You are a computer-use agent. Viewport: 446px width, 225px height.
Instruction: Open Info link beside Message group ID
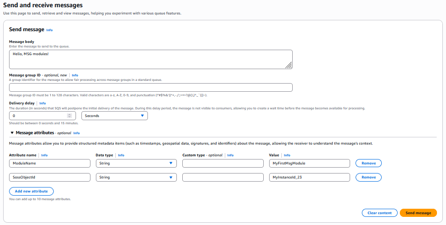(75, 75)
